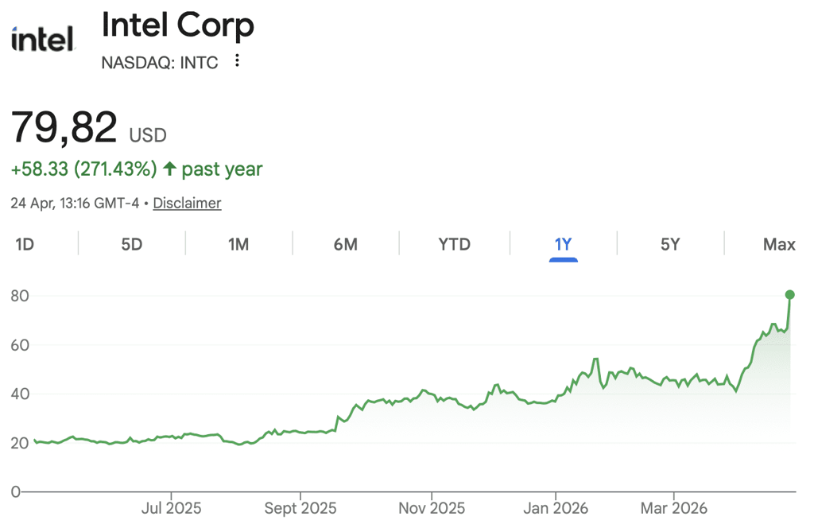814x528 pixels.
Task: Click the Nov 2025 axis marker
Action: tap(432, 508)
